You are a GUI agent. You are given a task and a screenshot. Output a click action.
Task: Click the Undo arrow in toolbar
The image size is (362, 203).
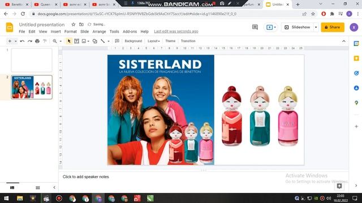pyautogui.click(x=23, y=41)
